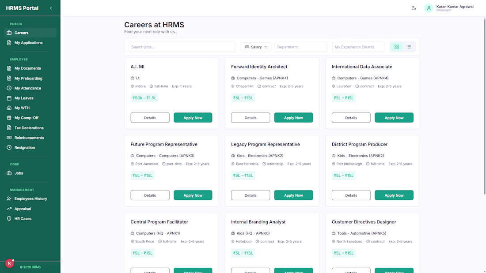The width and height of the screenshot is (486, 273).
Task: Go to My Applications
Action: pyautogui.click(x=30, y=43)
